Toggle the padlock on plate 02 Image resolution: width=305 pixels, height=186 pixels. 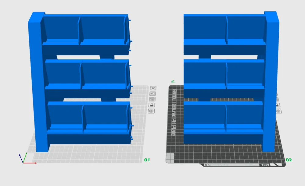tap(278, 104)
